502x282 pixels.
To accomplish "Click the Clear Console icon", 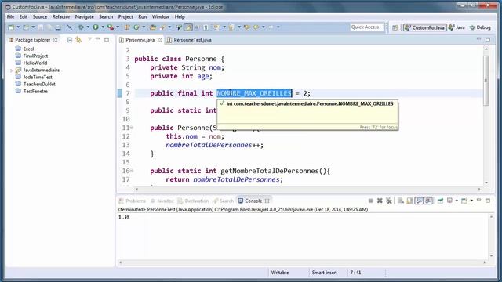I will (401, 201).
